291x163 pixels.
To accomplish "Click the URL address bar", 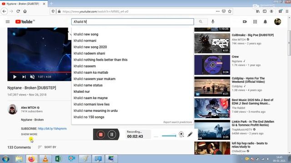I will (137, 11).
